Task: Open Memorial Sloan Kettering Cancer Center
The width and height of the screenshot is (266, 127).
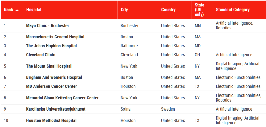Action: pos(62,98)
